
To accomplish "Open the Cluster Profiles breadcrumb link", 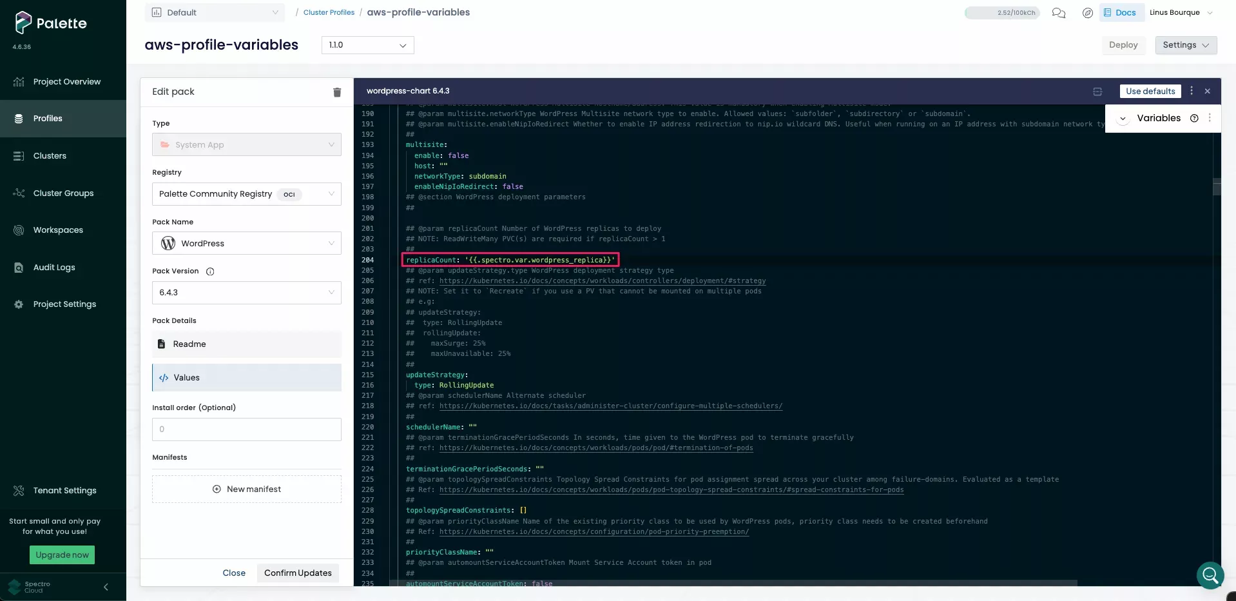I will click(x=329, y=12).
